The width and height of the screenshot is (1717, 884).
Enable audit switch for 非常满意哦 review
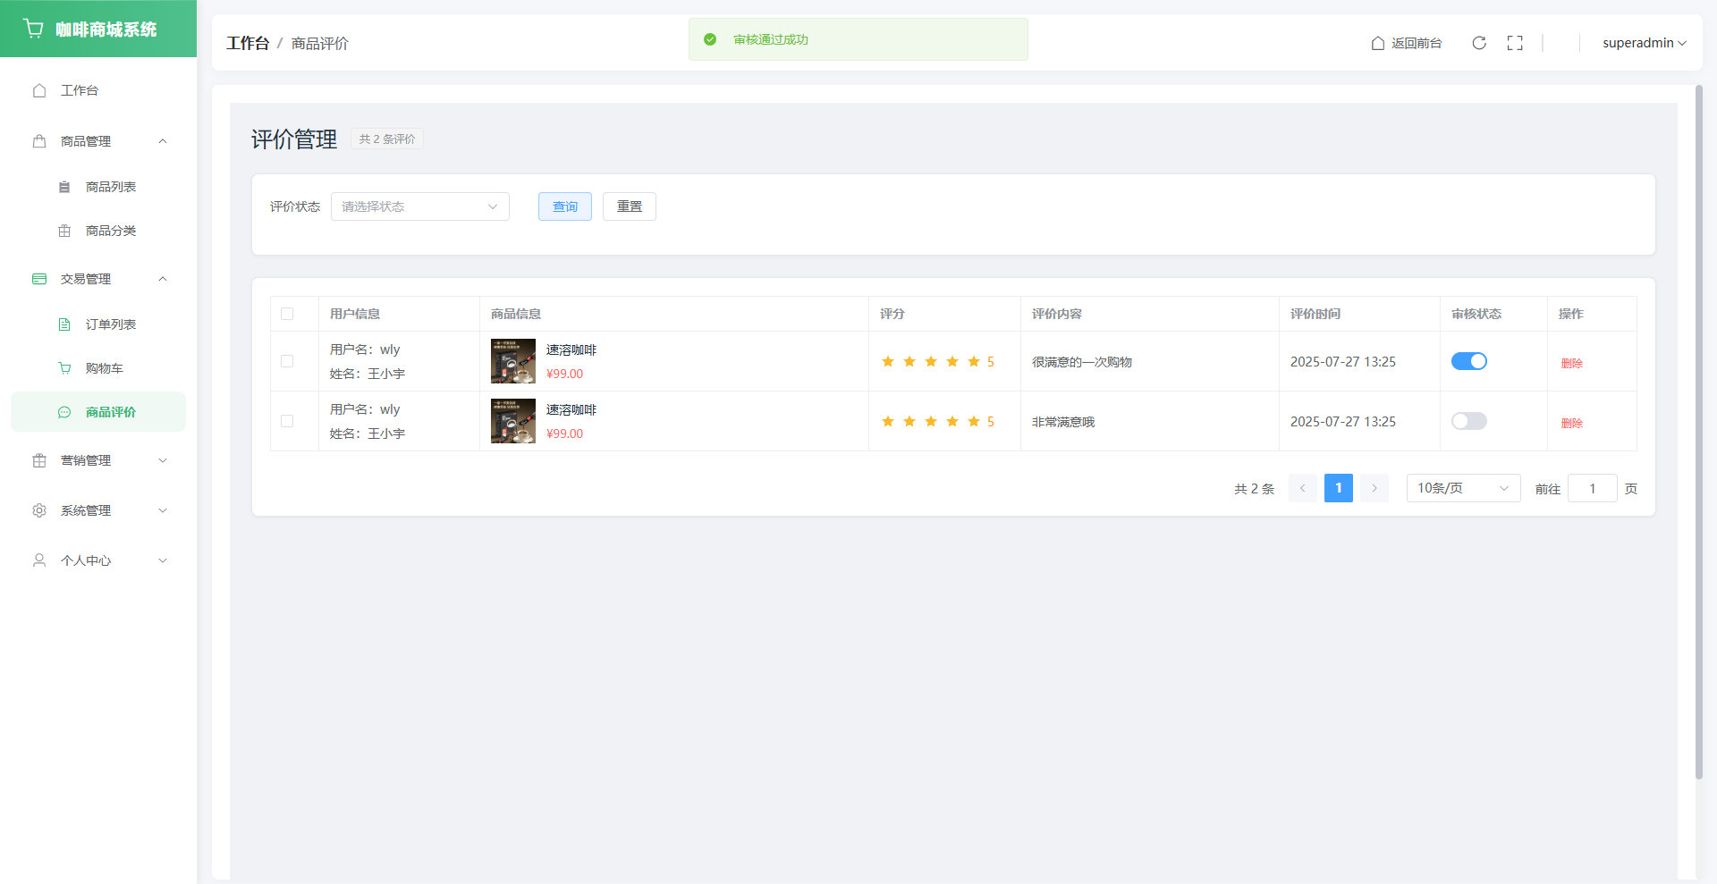1468,421
